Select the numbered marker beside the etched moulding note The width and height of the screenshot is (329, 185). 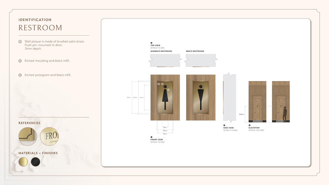pos(20,61)
